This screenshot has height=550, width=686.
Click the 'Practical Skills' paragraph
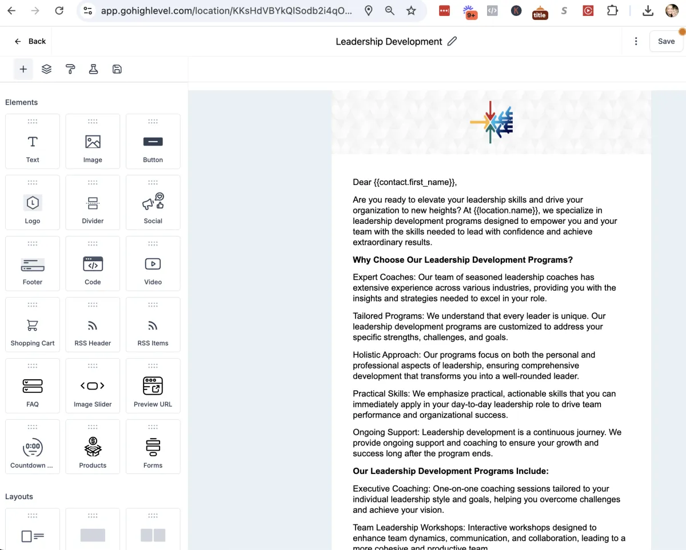click(484, 404)
